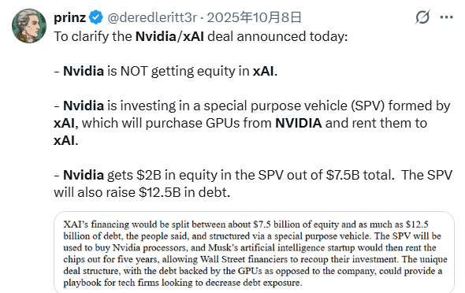465x293 pixels.
Task: Click 'announced today:' in the opening line
Action: 292,36
